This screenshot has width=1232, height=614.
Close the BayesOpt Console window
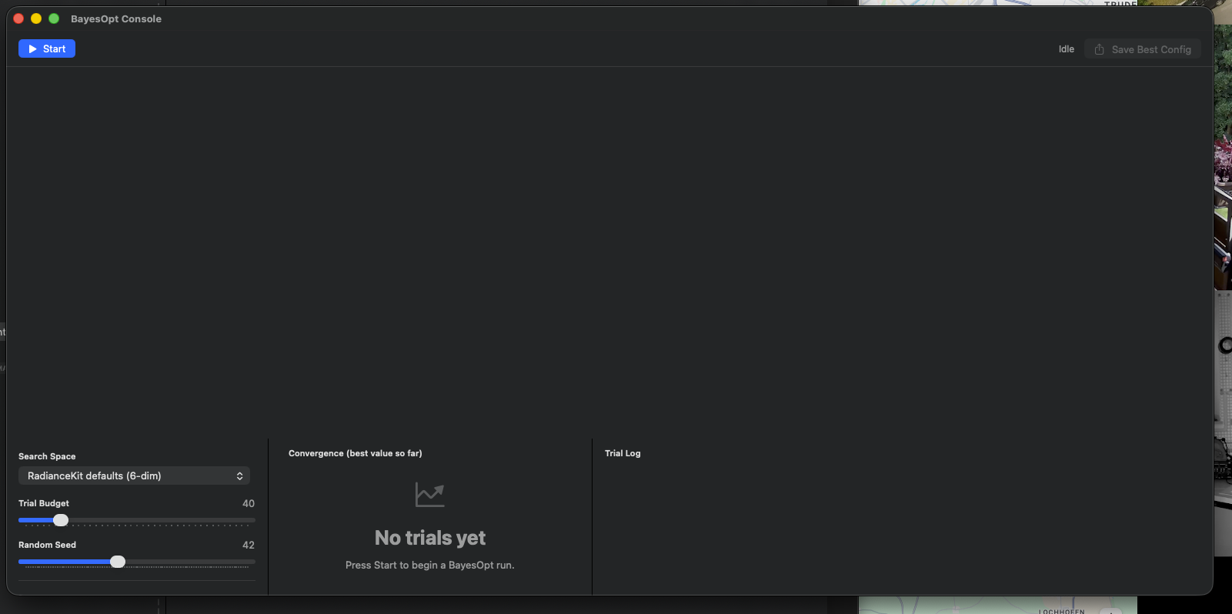pyautogui.click(x=18, y=18)
